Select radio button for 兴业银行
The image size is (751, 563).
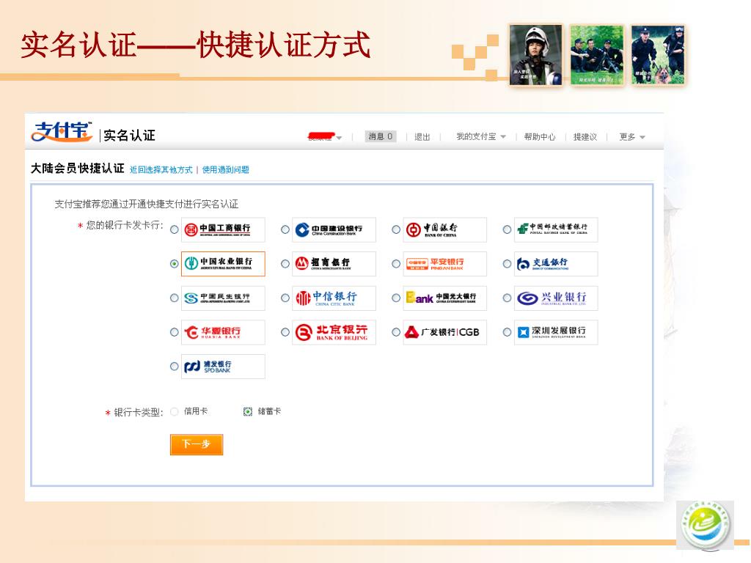point(508,298)
